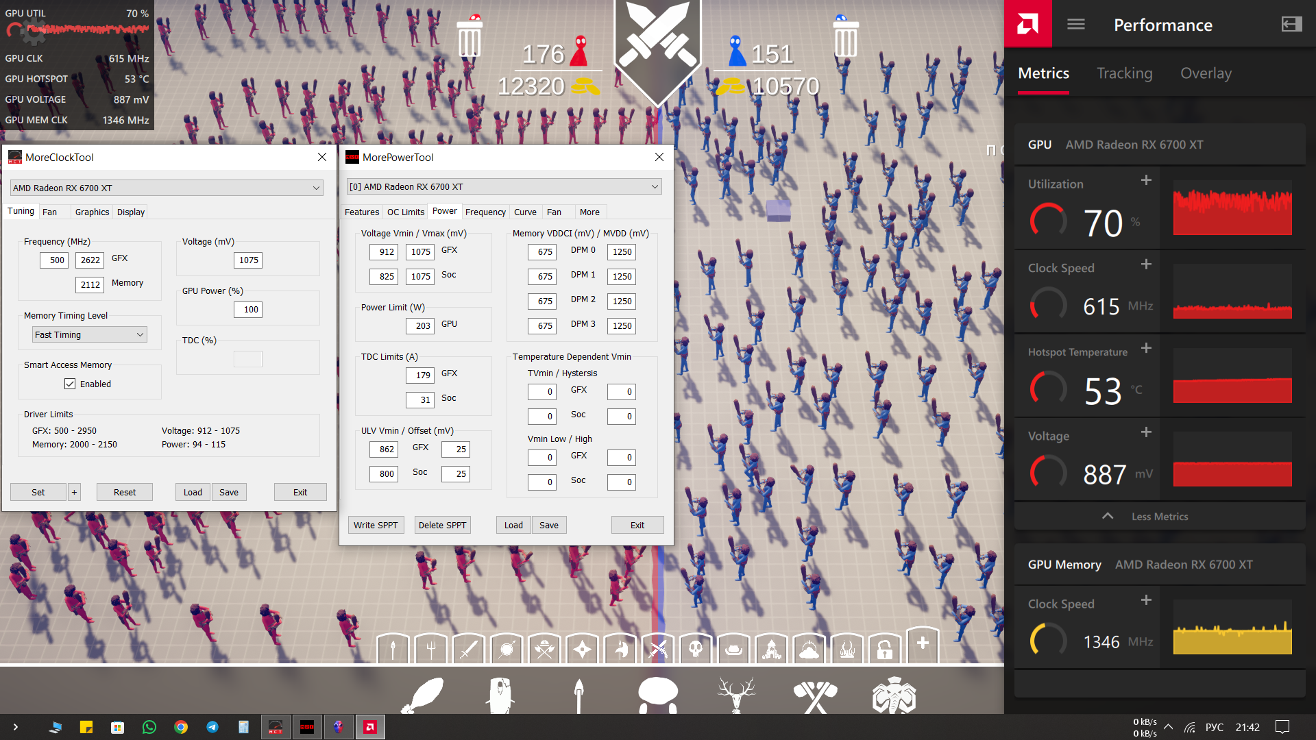Toggle Smart Access Memory Enabled checkbox
Image resolution: width=1316 pixels, height=740 pixels.
[70, 384]
